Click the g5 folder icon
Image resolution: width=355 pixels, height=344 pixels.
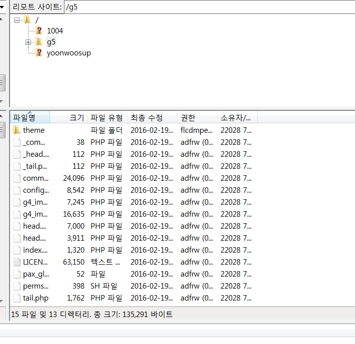[x=38, y=41]
